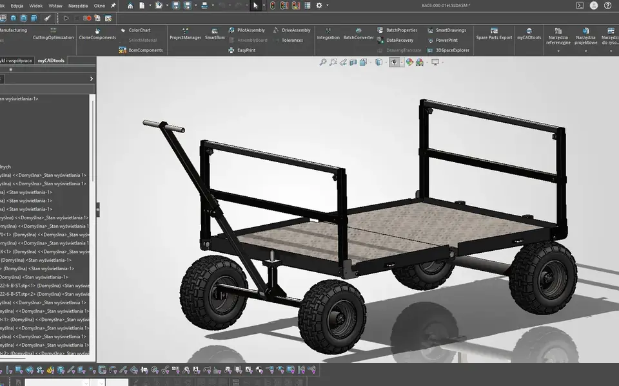
Task: Click the user account avatar icon
Action: [x=594, y=6]
